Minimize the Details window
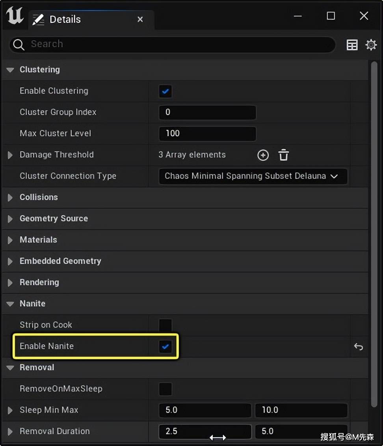 297,16
